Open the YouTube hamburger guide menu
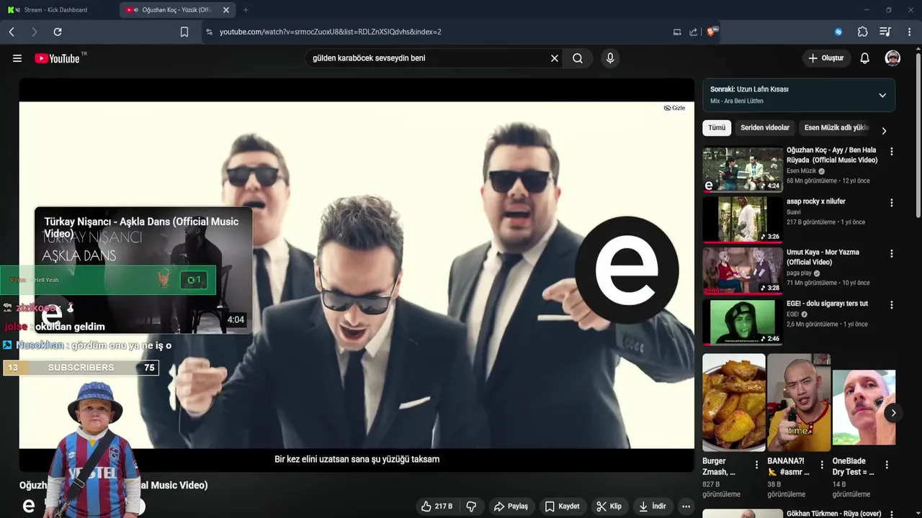Image resolution: width=922 pixels, height=518 pixels. pyautogui.click(x=17, y=58)
